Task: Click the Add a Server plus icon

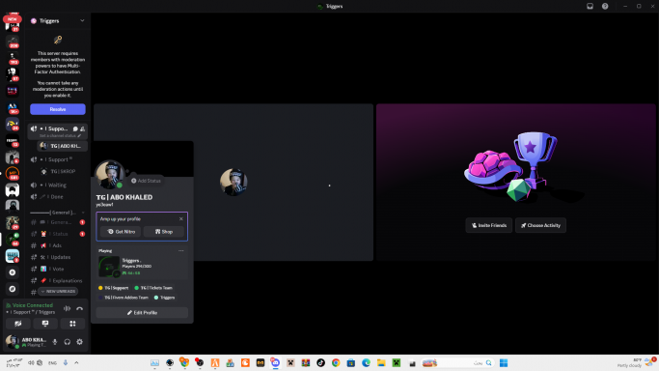Action: coord(13,272)
